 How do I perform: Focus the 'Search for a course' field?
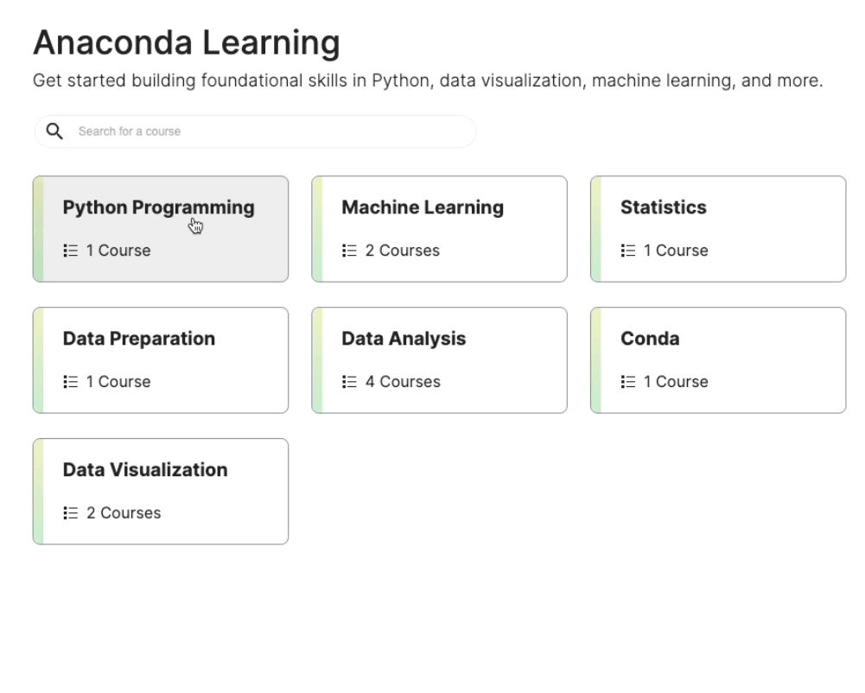click(x=268, y=131)
